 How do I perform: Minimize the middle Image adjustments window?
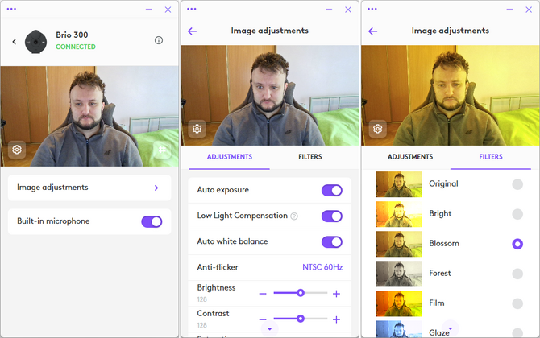click(329, 10)
